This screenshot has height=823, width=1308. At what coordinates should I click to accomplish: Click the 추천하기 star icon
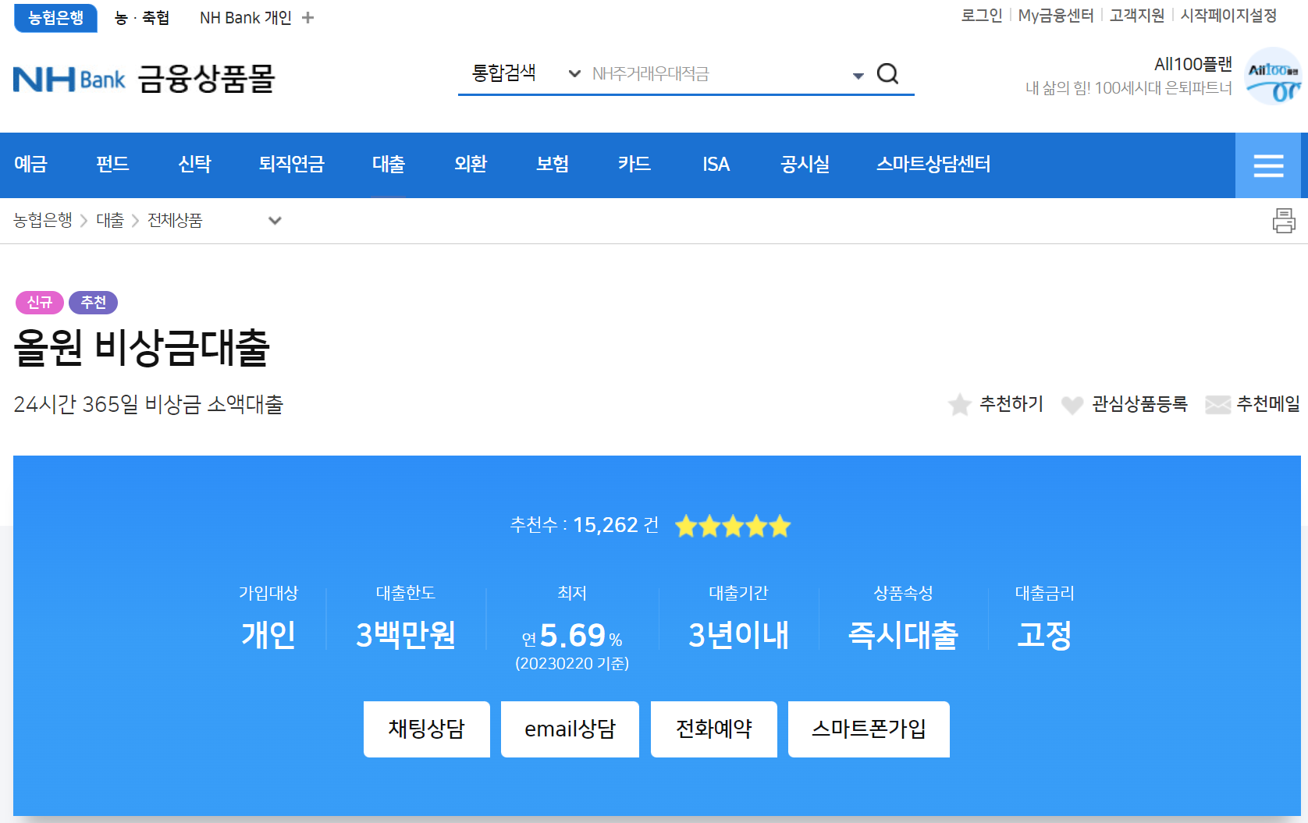(x=959, y=405)
